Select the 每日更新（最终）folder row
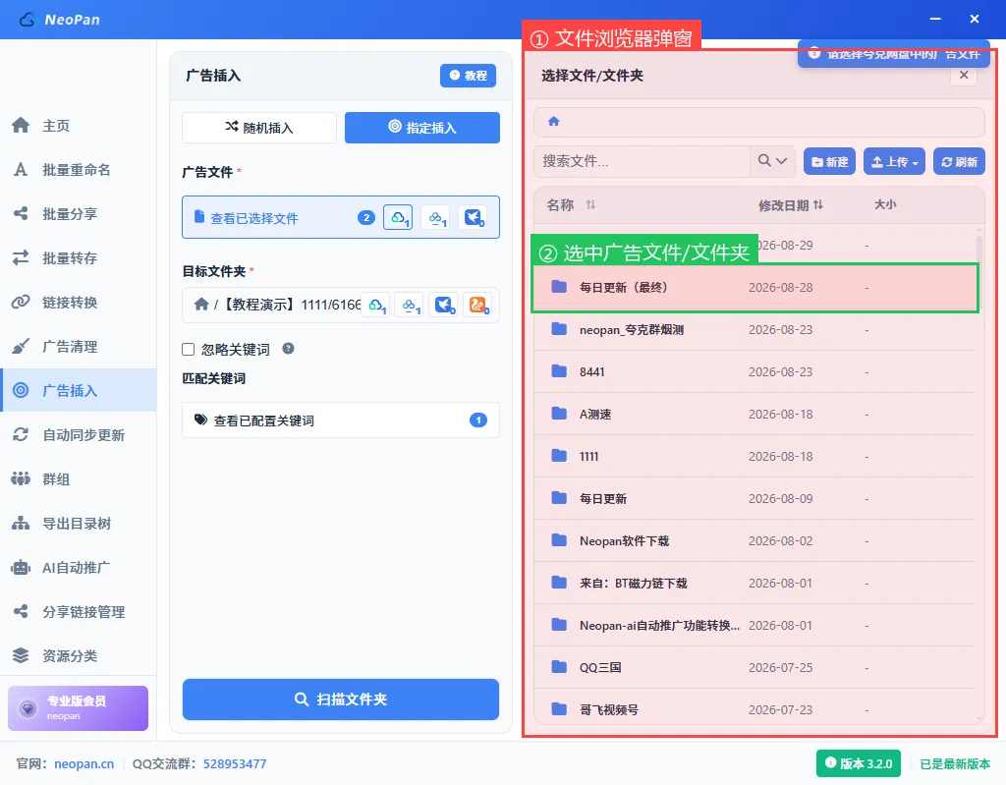Screen dimensions: 1006x785 [x=754, y=288]
